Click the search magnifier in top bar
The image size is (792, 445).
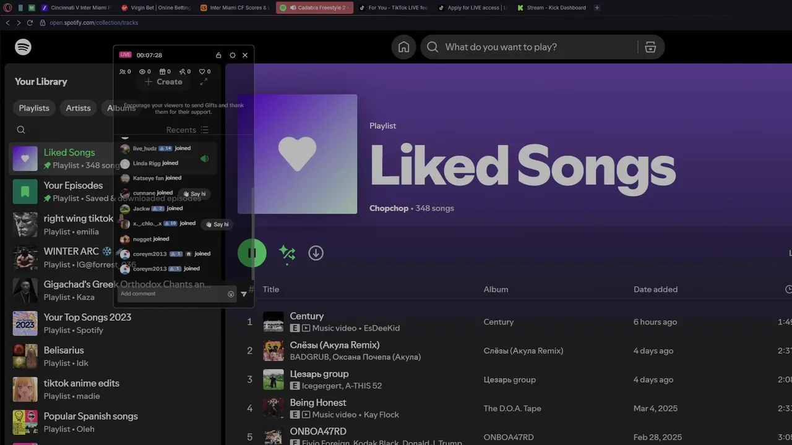point(433,47)
